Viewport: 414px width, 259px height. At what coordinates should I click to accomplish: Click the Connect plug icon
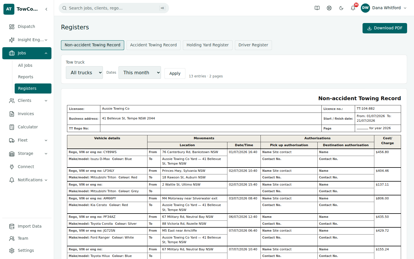coord(12,167)
